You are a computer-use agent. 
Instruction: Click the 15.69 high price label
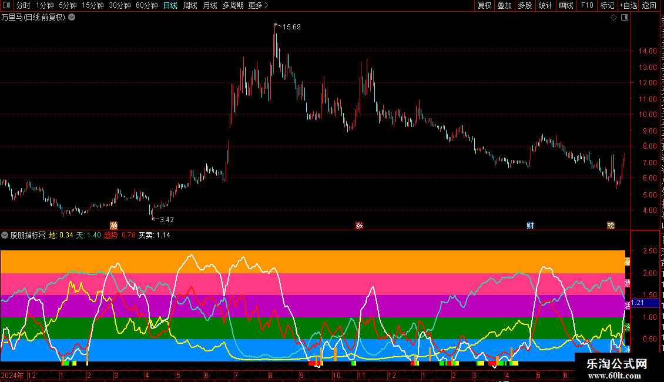point(291,27)
